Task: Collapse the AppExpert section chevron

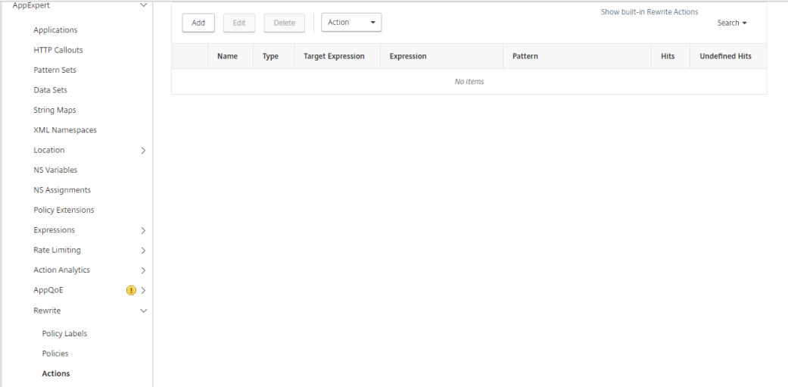Action: (143, 5)
